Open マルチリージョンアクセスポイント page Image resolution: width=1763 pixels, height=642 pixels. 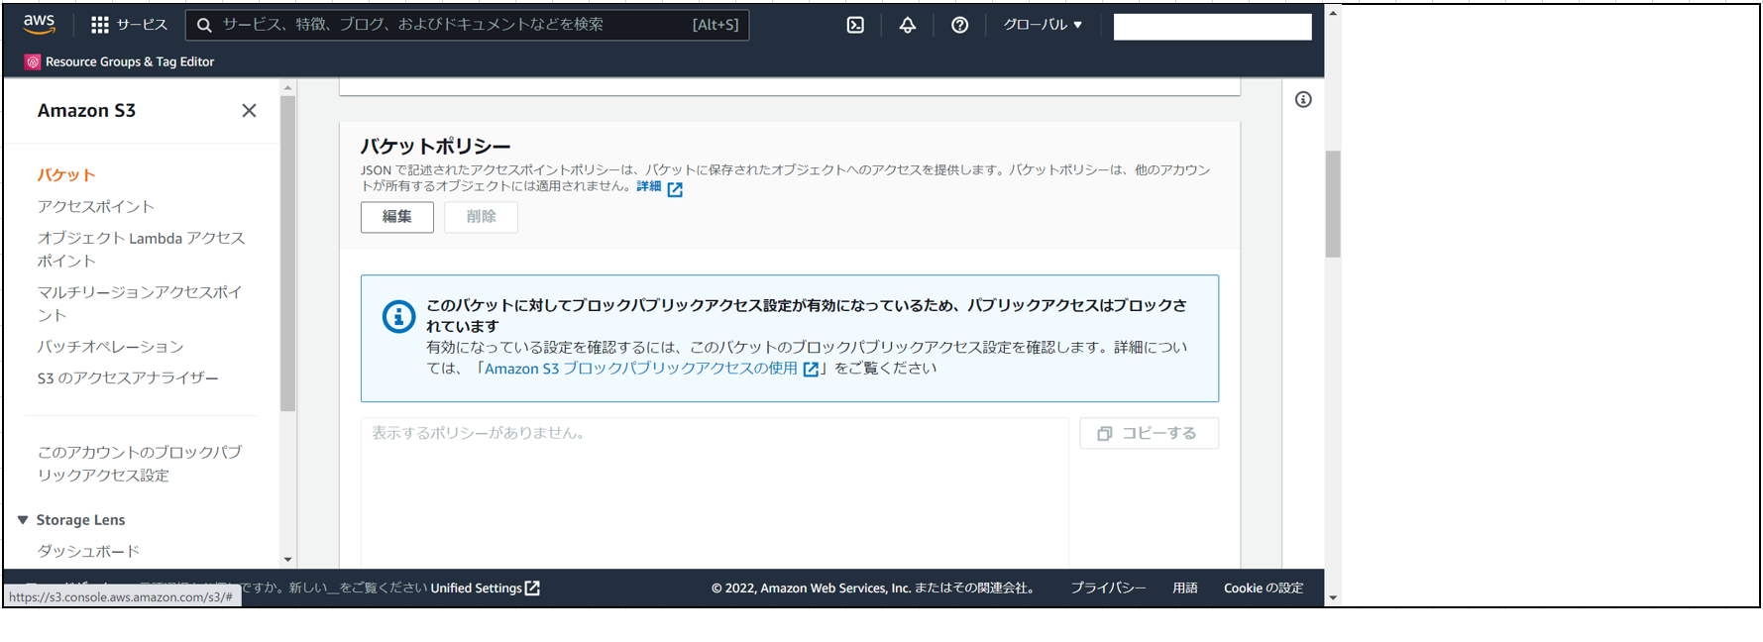click(140, 303)
